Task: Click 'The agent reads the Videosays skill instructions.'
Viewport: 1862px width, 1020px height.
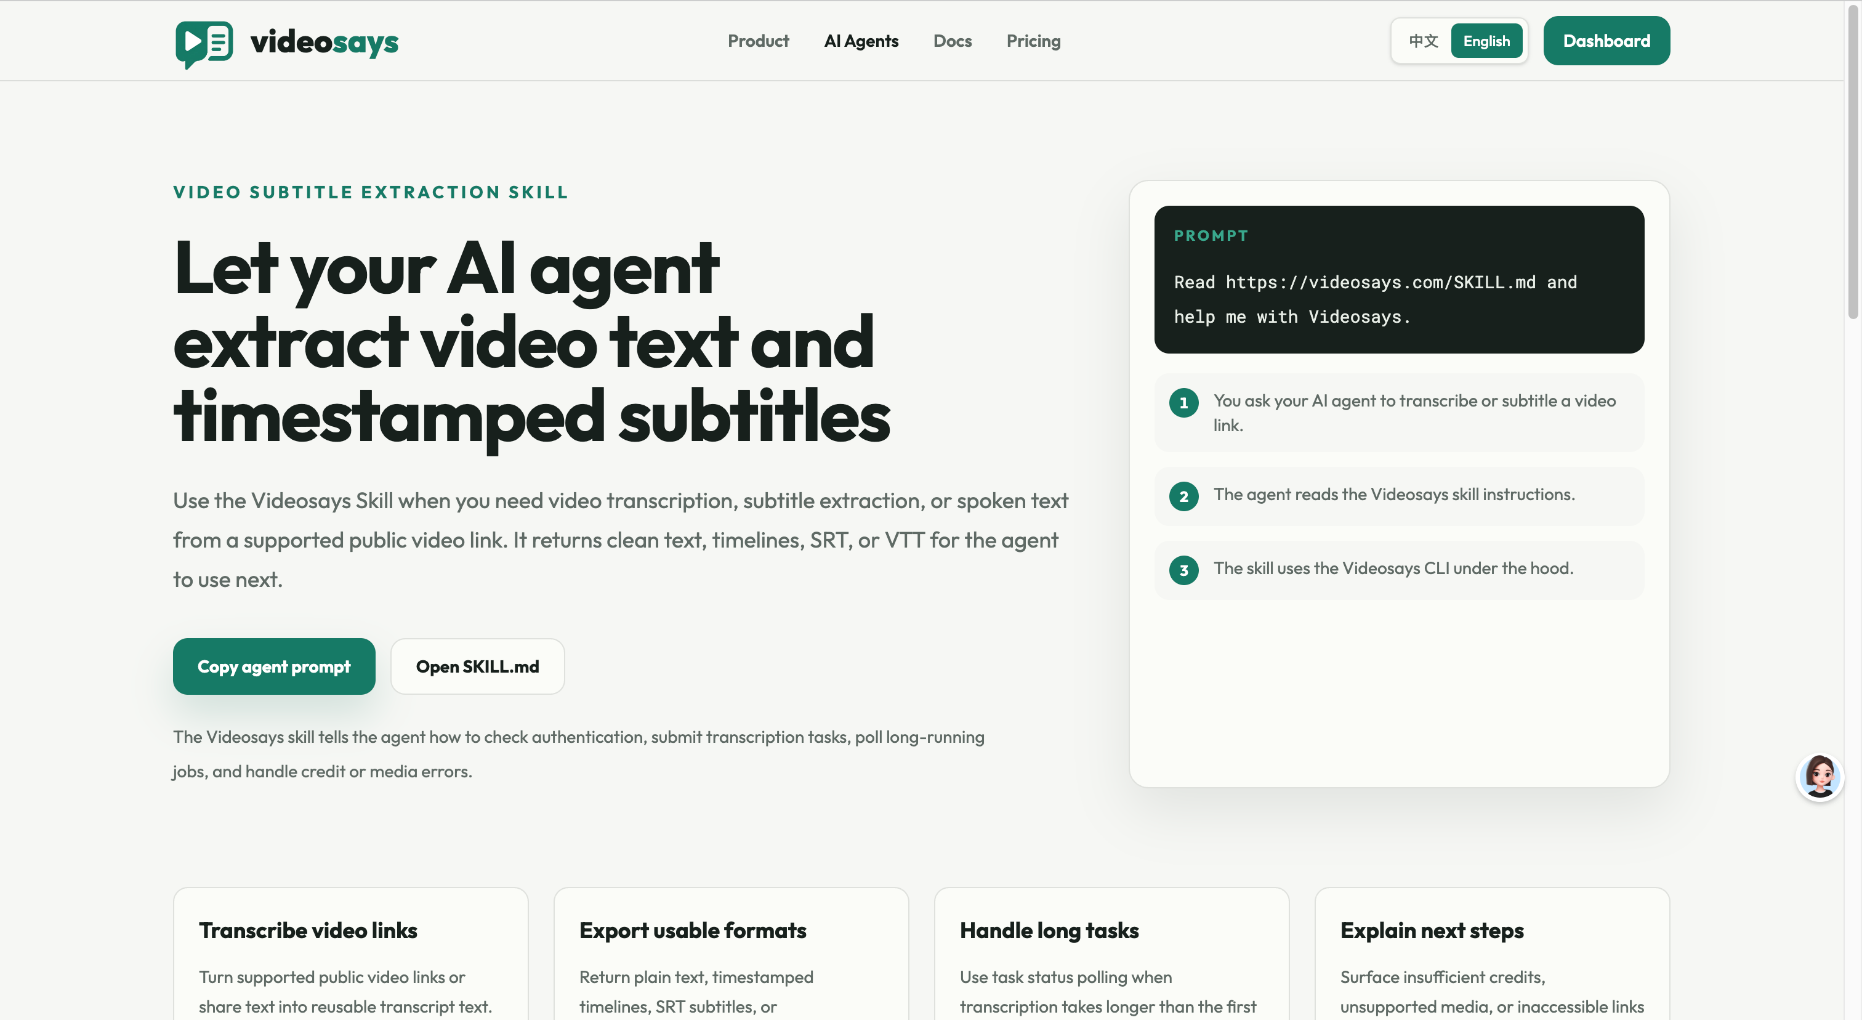Action: (1393, 495)
